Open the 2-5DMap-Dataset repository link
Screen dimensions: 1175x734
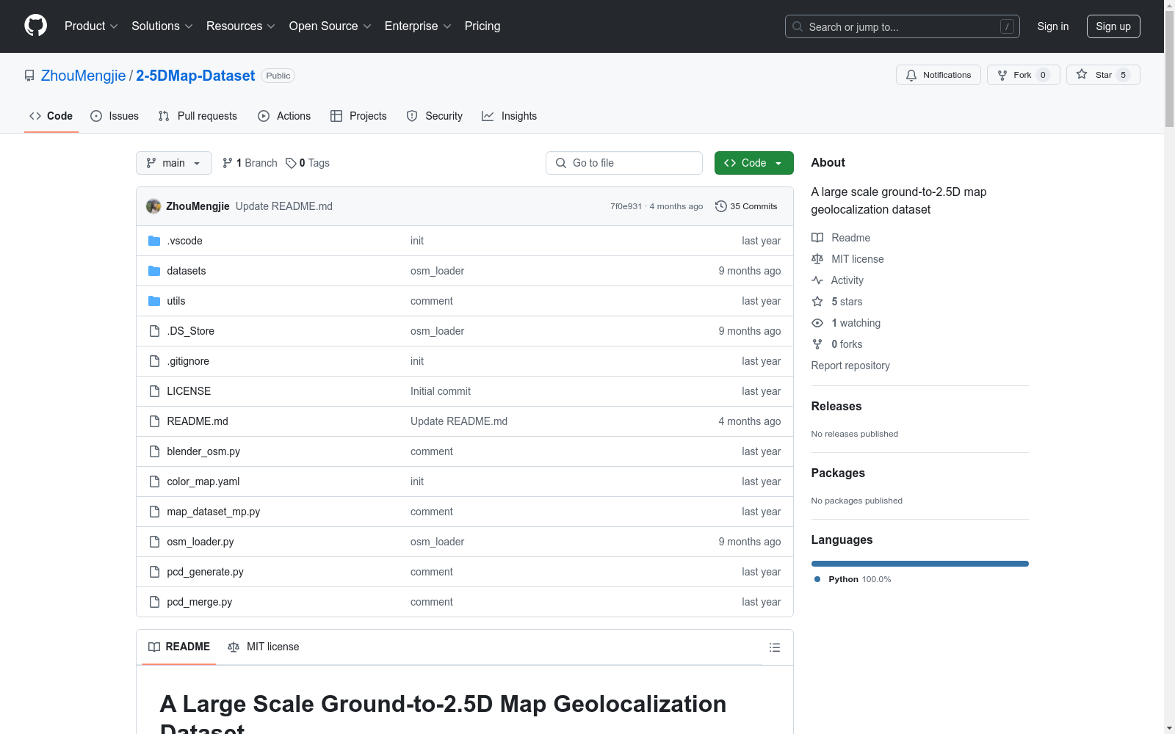coord(195,76)
